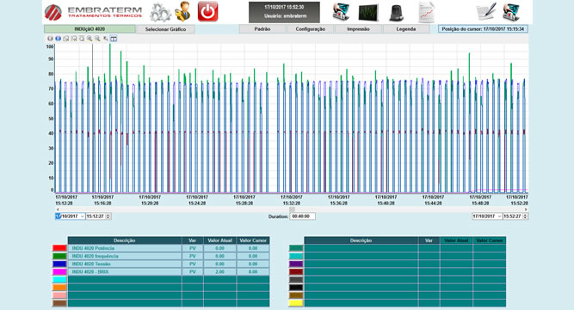Click the Configuração button

click(310, 29)
